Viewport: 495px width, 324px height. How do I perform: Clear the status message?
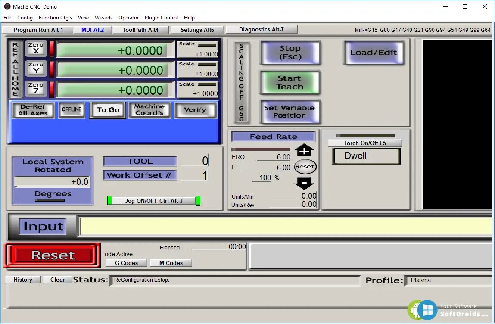[x=57, y=280]
